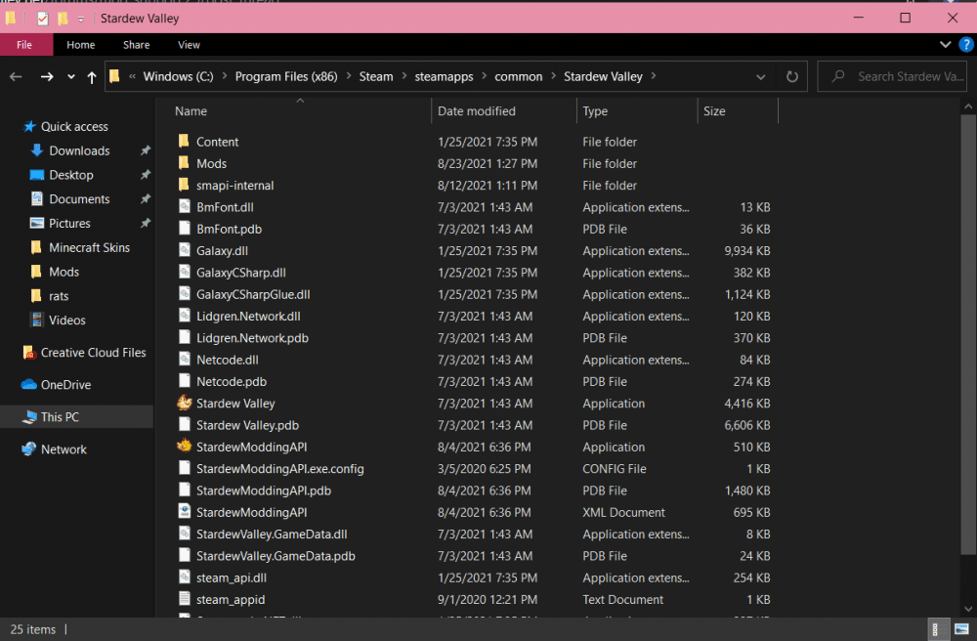Screen dimensions: 977x641
Task: Sort by Name column header
Action: pos(191,110)
